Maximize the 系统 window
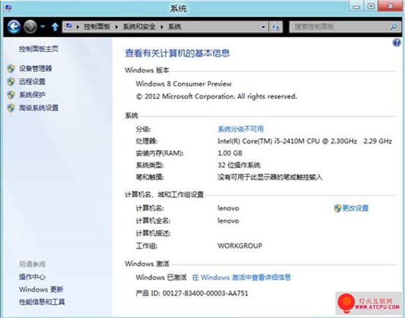The width and height of the screenshot is (405, 318). 371,6
